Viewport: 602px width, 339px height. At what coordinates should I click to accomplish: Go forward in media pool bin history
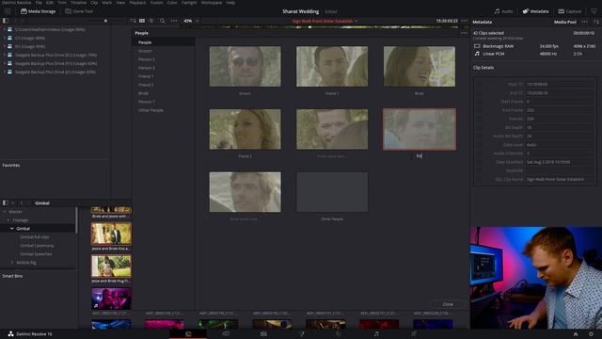[28, 203]
